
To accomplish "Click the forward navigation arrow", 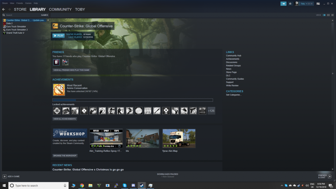I will [9, 9].
